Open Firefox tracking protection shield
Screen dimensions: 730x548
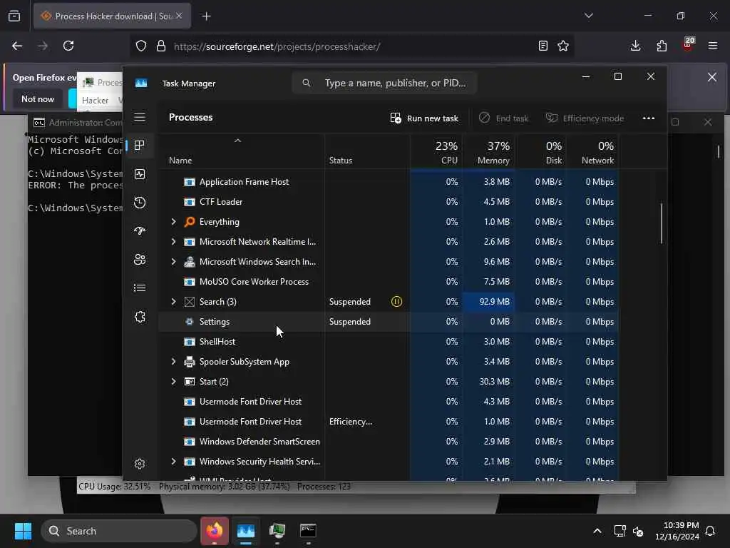(141, 46)
